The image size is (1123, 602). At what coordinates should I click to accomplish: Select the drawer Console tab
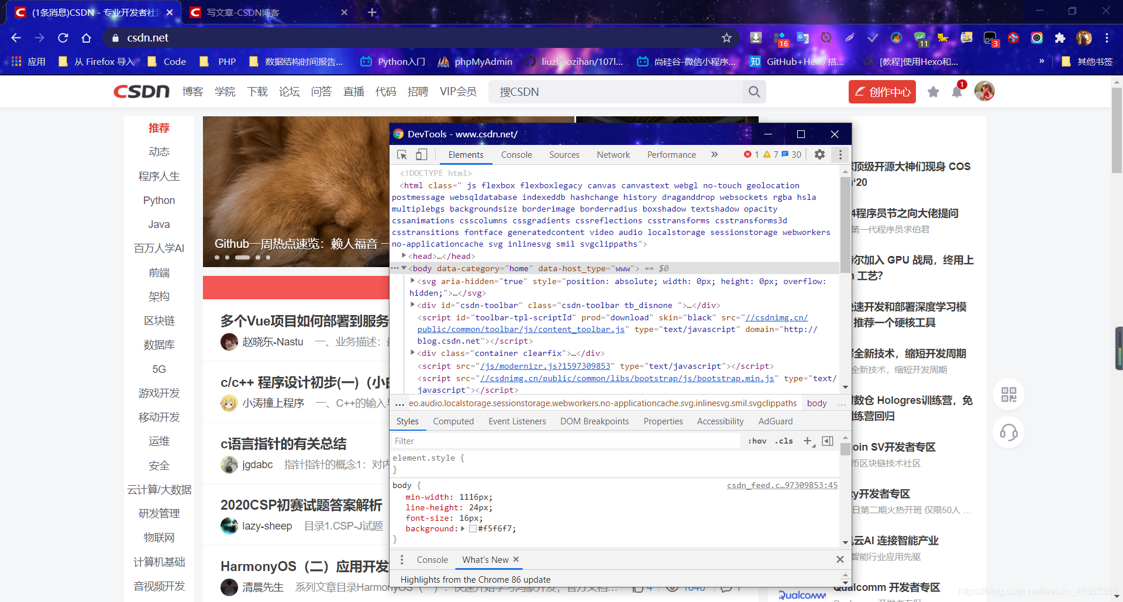pos(432,560)
